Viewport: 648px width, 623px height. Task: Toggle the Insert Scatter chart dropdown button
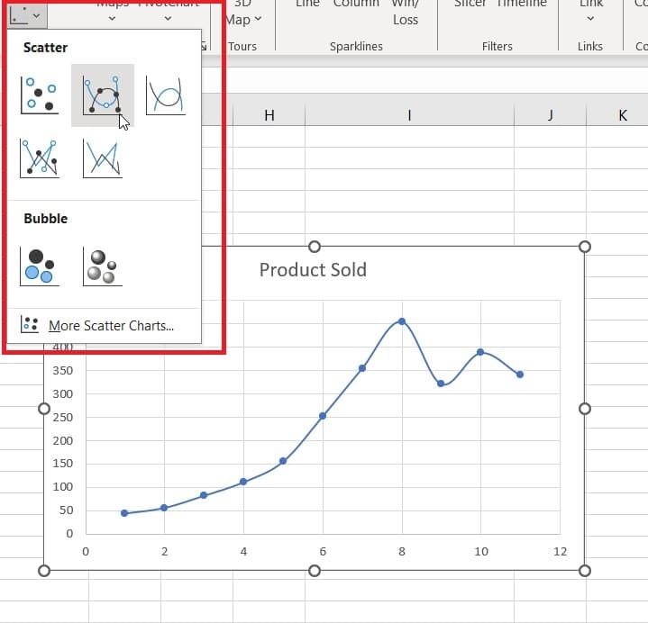[26, 16]
